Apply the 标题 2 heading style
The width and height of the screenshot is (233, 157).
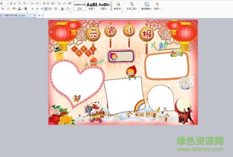coord(104,6)
